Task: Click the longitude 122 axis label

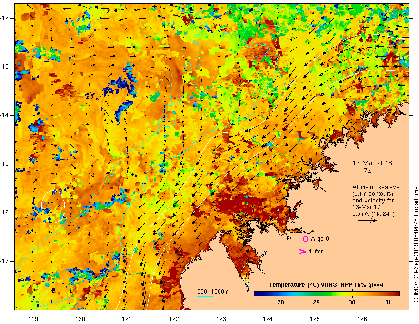Action: [174, 319]
